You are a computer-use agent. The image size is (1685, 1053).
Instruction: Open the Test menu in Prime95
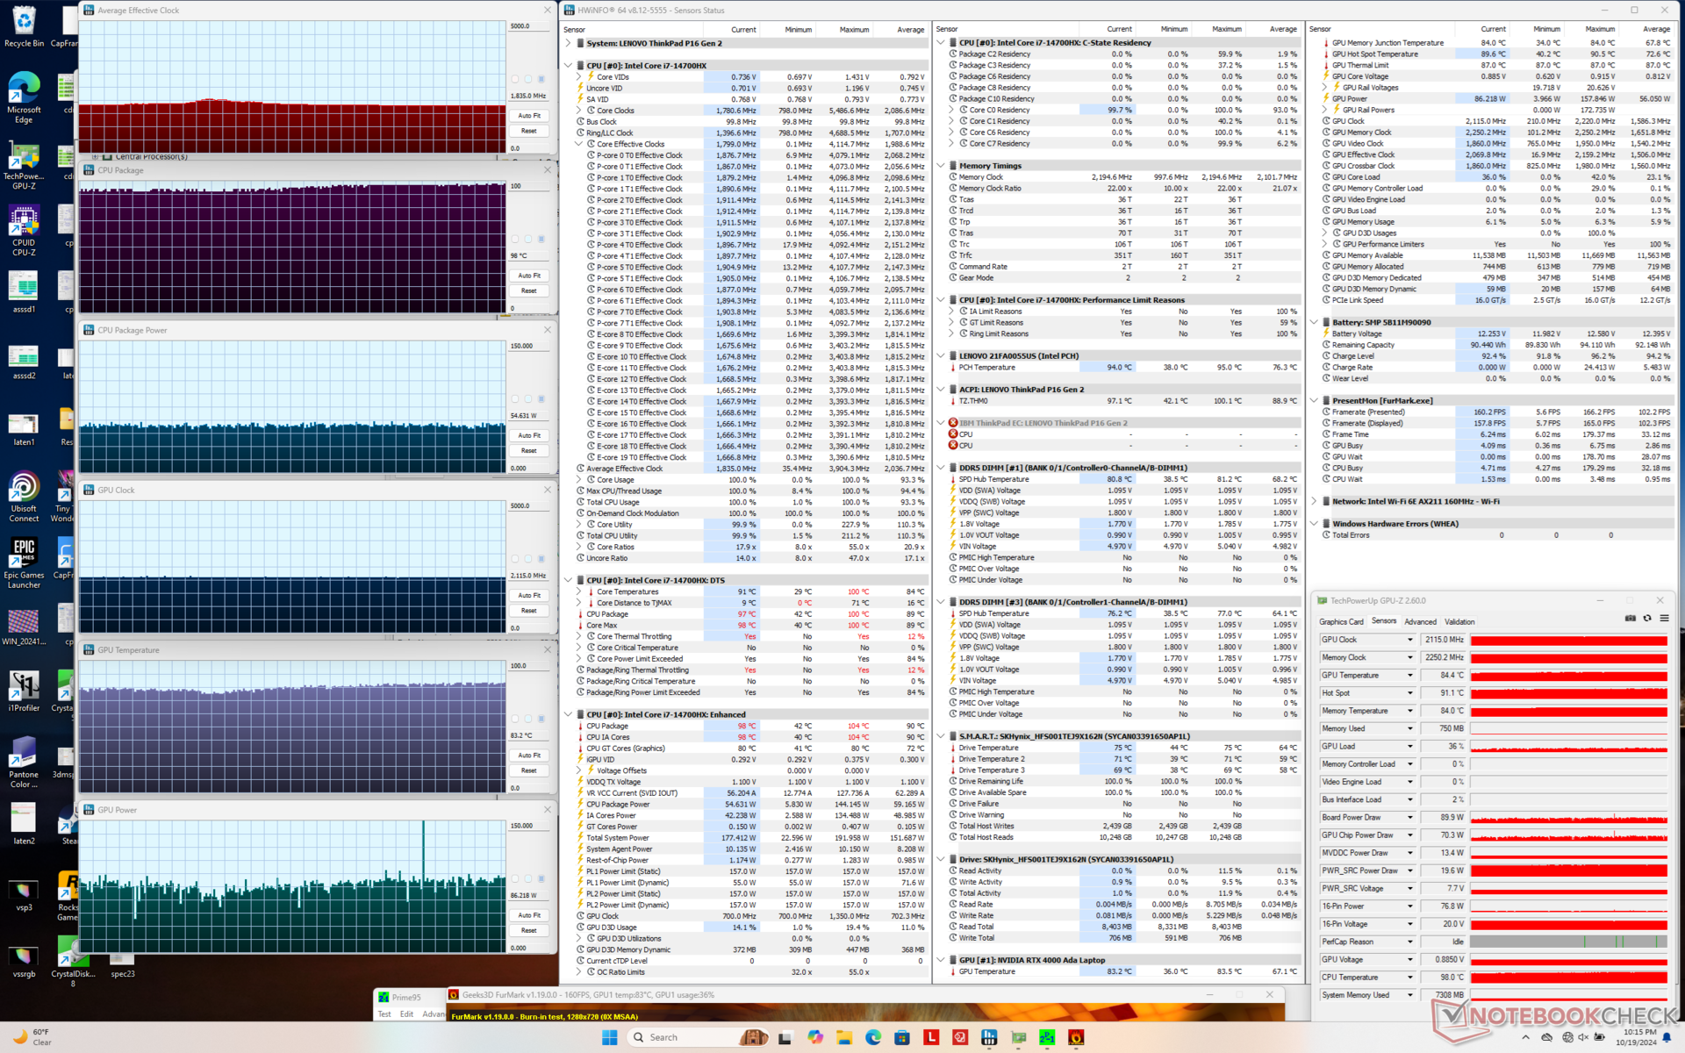(x=384, y=1014)
